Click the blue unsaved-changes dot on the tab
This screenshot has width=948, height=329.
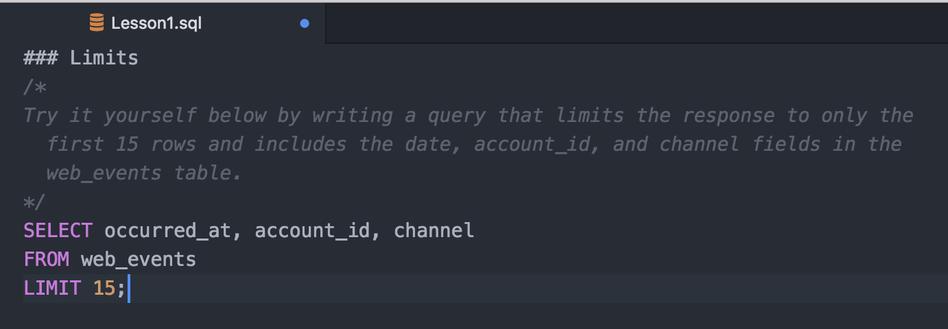click(305, 23)
